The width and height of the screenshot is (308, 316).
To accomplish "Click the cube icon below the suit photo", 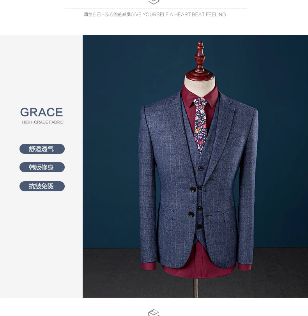I will tap(154, 313).
